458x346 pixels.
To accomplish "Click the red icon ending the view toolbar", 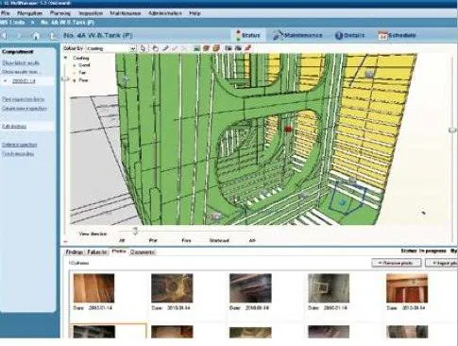I will (x=248, y=48).
